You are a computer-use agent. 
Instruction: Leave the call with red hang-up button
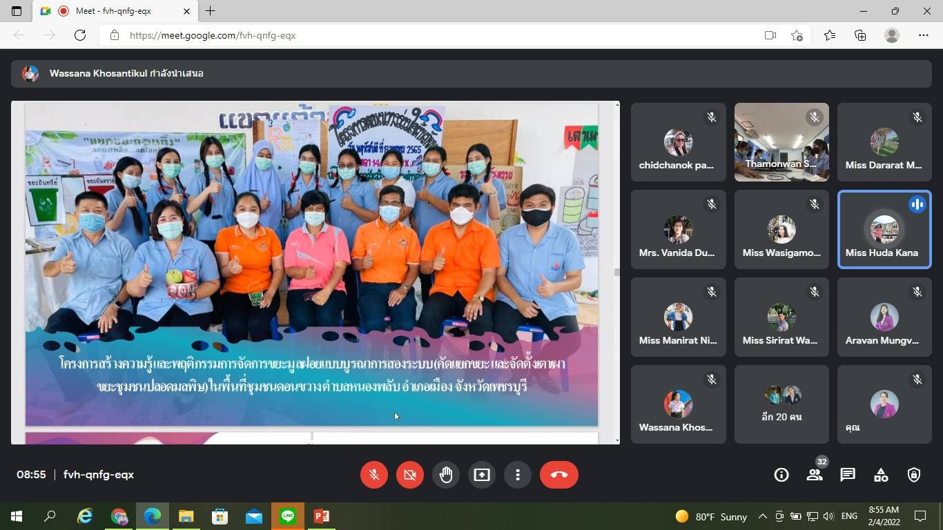pyautogui.click(x=558, y=475)
